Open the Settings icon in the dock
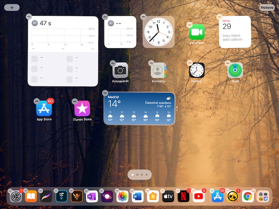The width and height of the screenshot is (279, 209). [x=16, y=197]
